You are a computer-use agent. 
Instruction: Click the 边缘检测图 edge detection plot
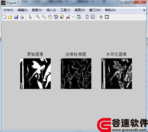(x=76, y=74)
